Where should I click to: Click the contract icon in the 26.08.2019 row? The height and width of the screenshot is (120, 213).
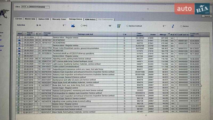[x=20, y=69]
